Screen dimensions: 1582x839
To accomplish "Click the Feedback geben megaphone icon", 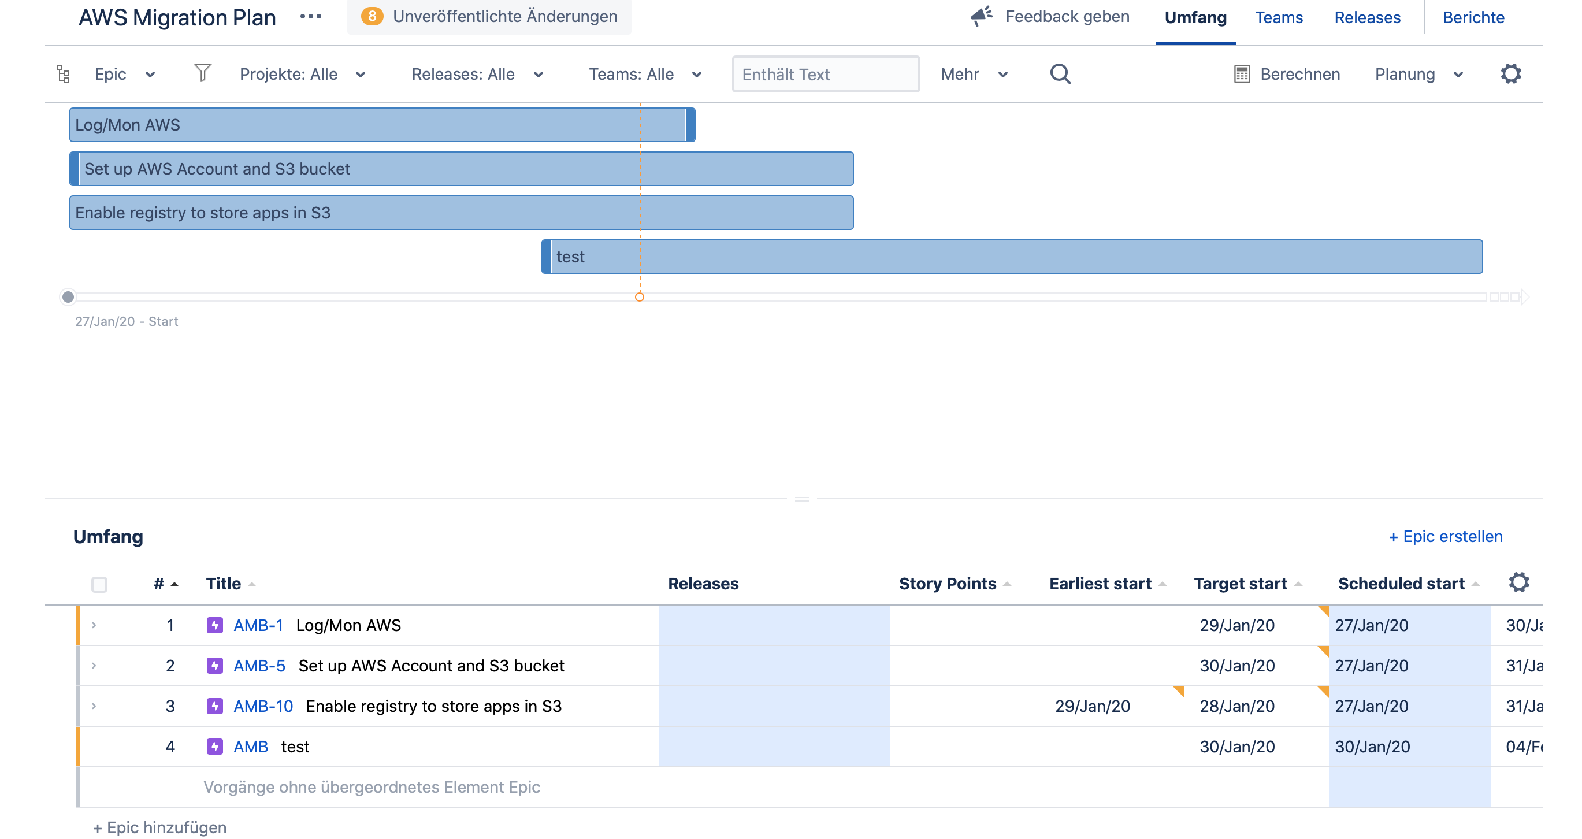I will click(982, 17).
